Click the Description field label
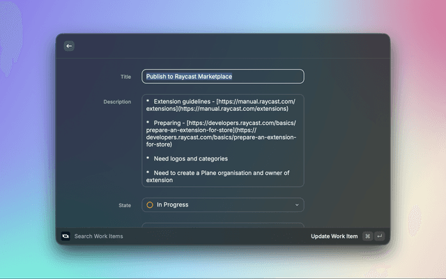Image resolution: width=446 pixels, height=279 pixels. 117,102
